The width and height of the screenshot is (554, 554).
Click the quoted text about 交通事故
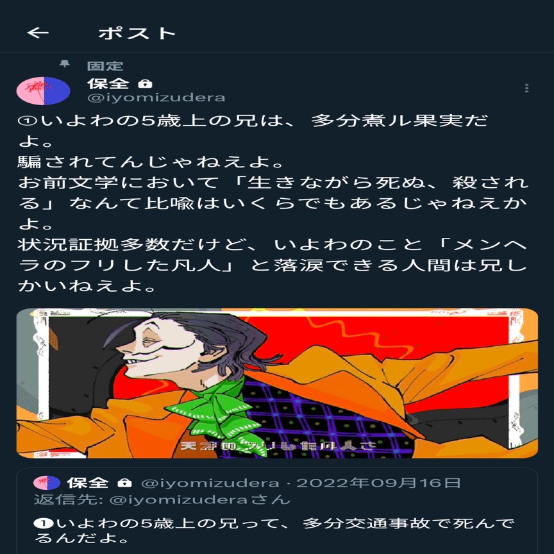274,531
